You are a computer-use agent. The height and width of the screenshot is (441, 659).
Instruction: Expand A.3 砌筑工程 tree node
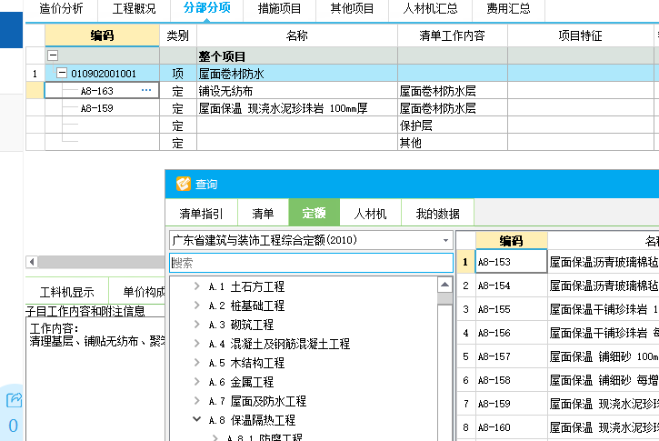[x=196, y=324]
